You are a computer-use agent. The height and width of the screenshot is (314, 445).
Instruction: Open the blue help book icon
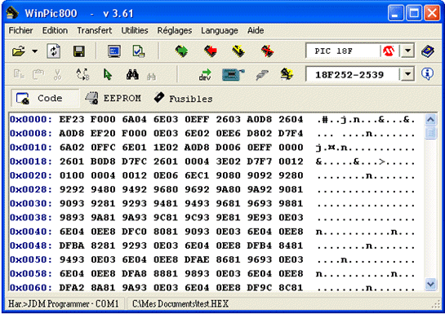click(428, 51)
